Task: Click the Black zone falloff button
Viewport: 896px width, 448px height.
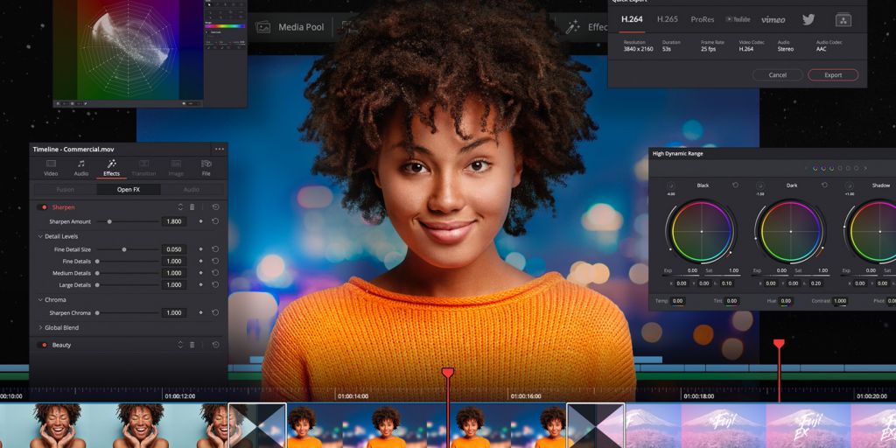Action: coord(671,185)
